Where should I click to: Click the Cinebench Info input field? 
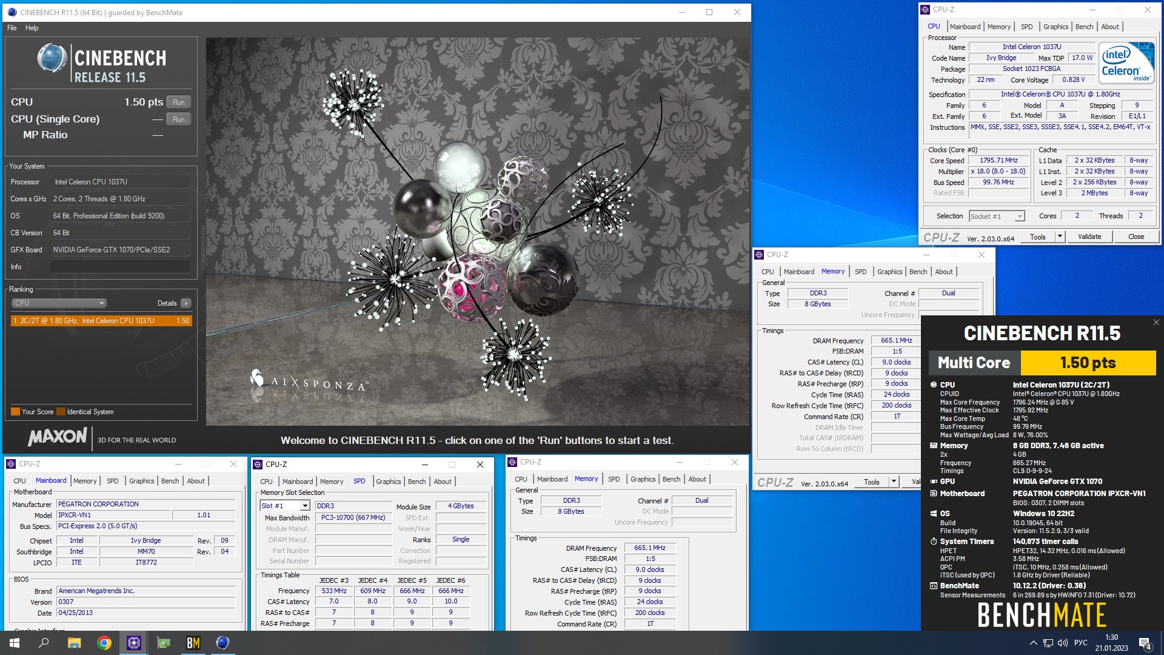(121, 267)
